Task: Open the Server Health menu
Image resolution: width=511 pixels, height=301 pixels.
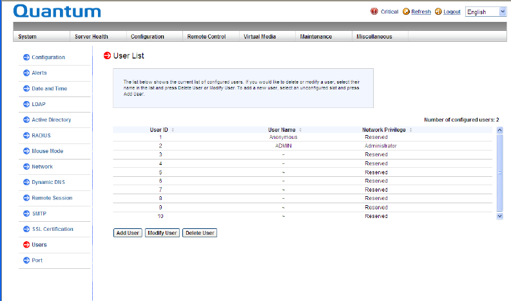Action: [91, 37]
